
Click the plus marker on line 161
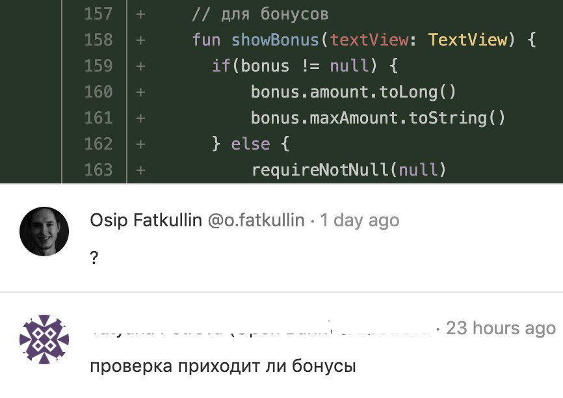tap(140, 118)
